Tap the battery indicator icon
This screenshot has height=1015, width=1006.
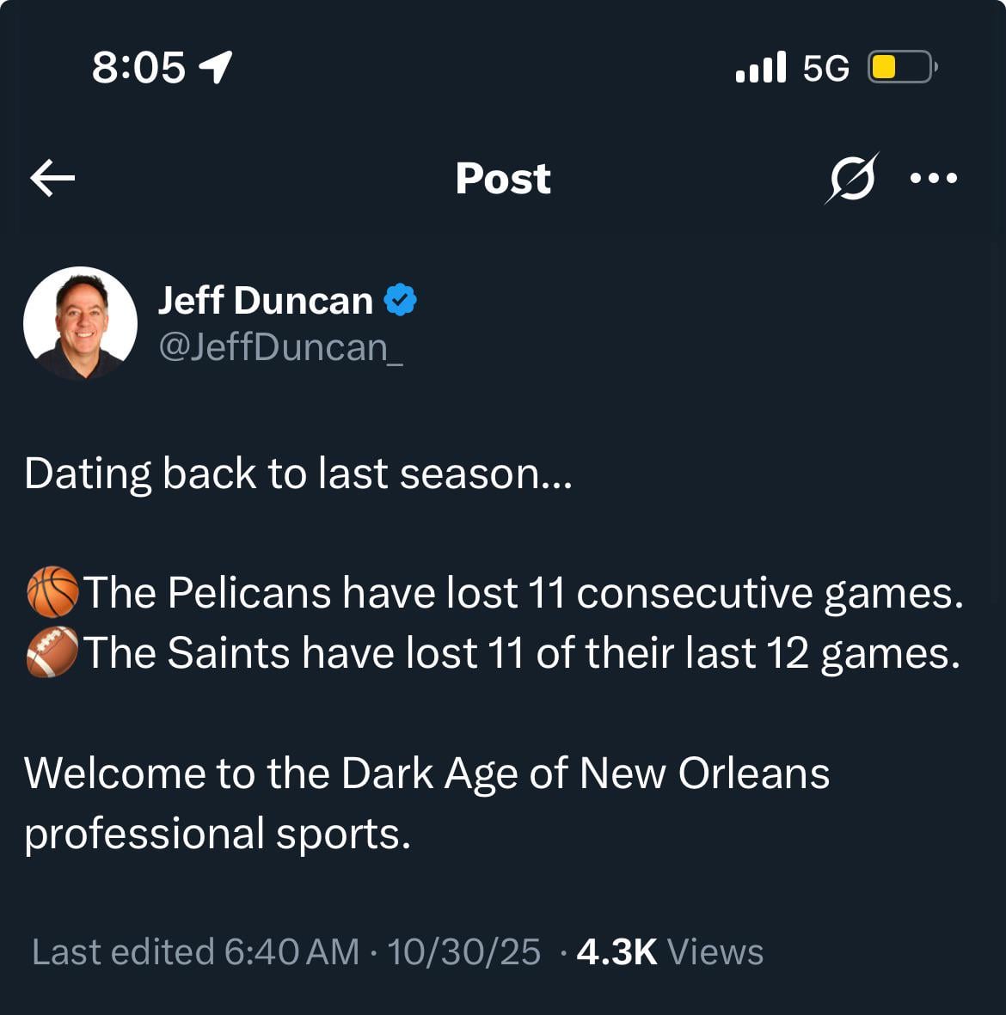point(901,67)
